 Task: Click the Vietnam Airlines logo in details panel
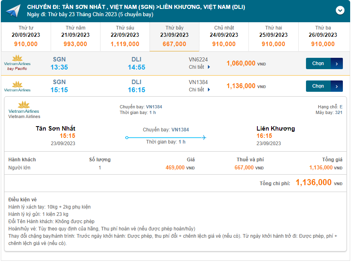24,107
